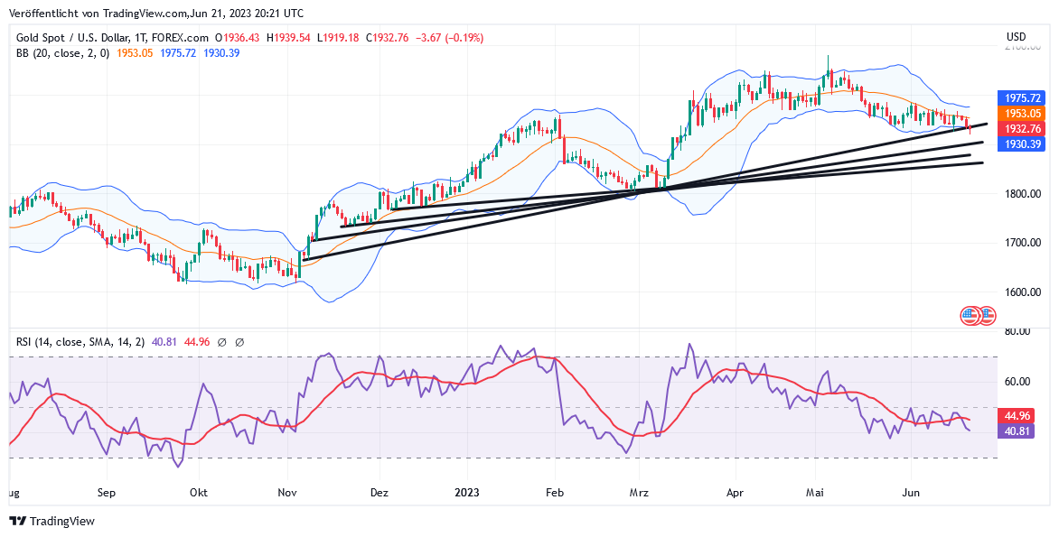Click the left US flag event icon
The image size is (1059, 537).
tap(970, 316)
